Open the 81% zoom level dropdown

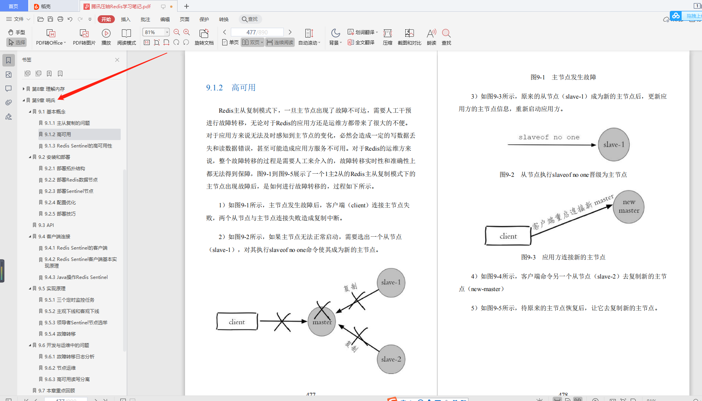tap(167, 32)
